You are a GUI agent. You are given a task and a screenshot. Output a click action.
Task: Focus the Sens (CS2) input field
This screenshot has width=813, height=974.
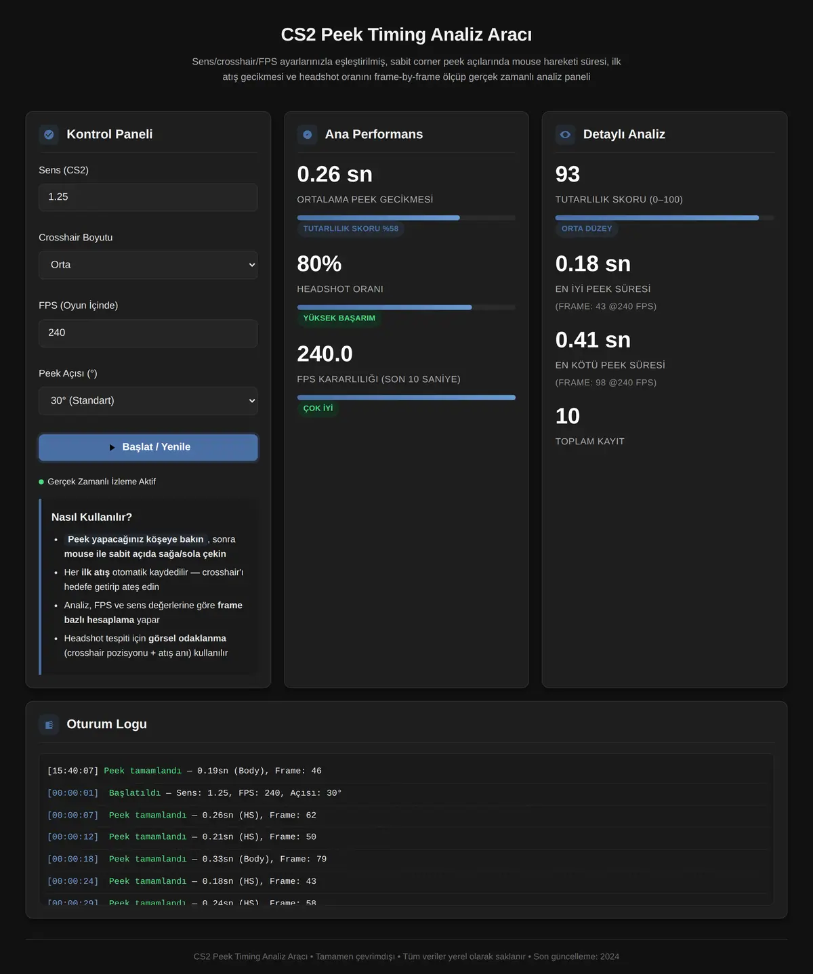[x=148, y=197]
